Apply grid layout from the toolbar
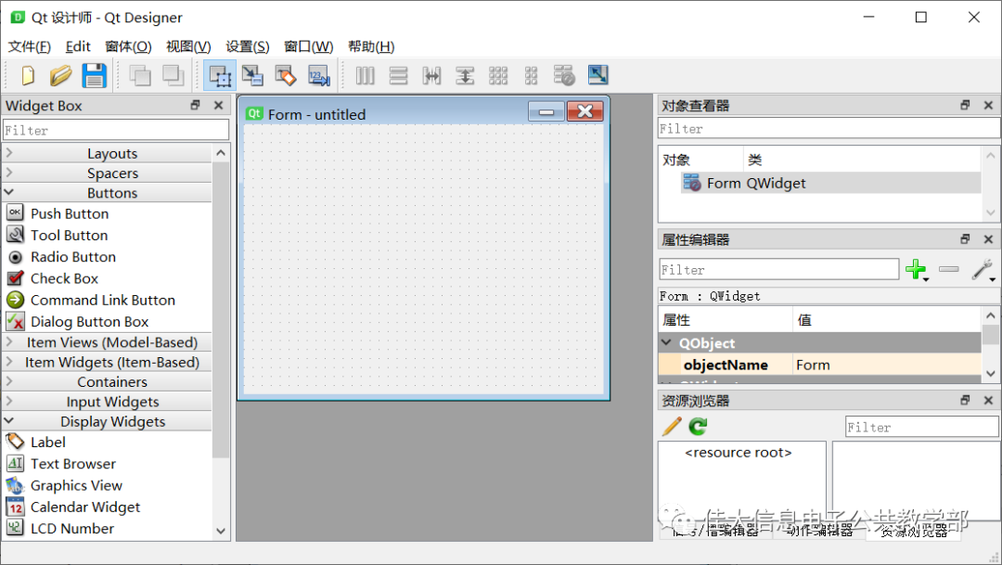 [498, 76]
